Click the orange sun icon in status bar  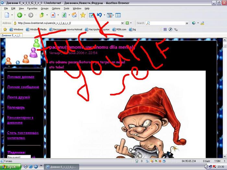pyautogui.click(x=160, y=161)
